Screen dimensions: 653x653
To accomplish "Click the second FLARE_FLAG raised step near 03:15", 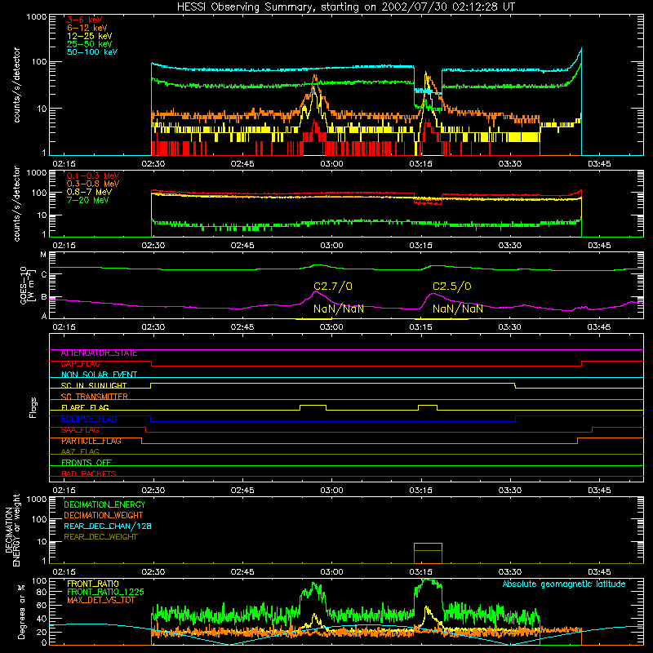I will pos(428,405).
